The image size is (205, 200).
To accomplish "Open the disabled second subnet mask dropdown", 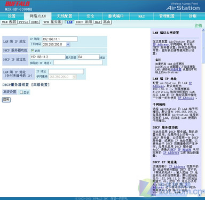I will 75,77.
